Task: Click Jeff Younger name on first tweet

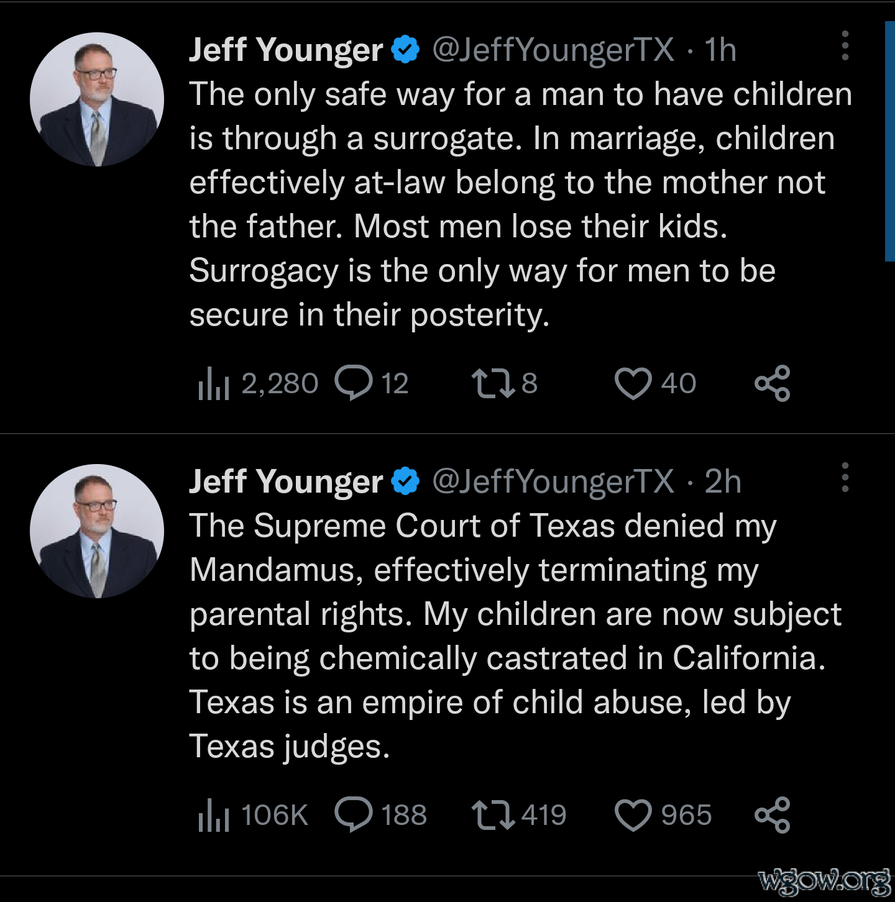Action: (x=286, y=50)
